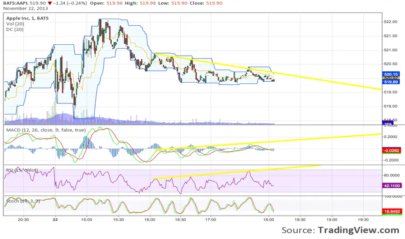Open the MACD (12, 26, close, 9) indicator label
The height and width of the screenshot is (239, 405).
(x=46, y=130)
